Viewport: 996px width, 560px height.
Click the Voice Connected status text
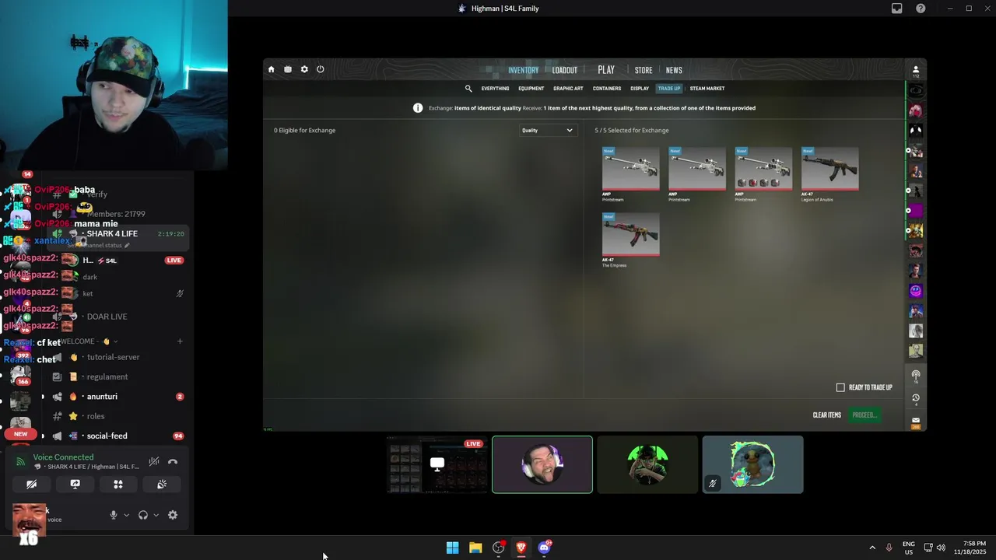(63, 457)
